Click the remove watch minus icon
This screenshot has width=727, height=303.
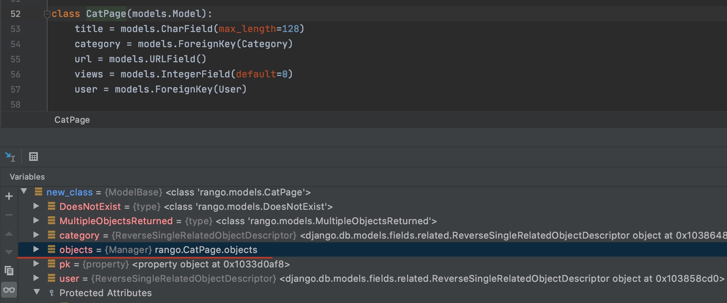[x=9, y=215]
